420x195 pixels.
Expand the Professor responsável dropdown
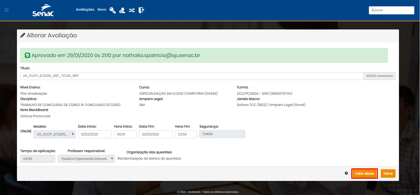click(x=86, y=159)
